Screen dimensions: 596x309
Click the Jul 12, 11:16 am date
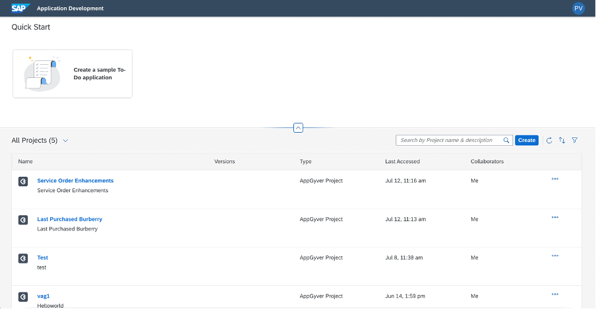click(405, 181)
